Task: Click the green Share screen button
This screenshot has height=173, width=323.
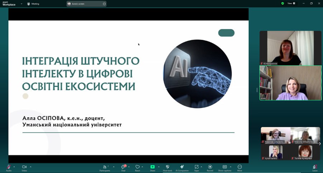Action: click(x=152, y=167)
